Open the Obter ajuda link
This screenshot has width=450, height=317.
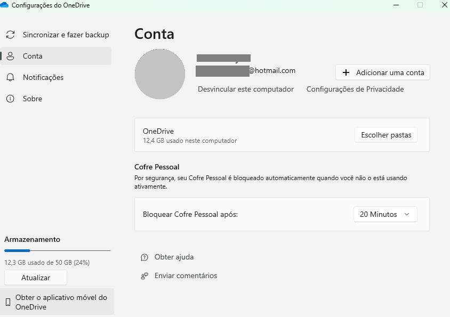point(174,257)
